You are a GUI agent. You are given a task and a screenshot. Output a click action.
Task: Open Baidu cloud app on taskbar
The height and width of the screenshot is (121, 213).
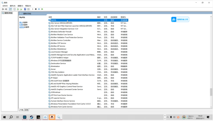point(45,117)
